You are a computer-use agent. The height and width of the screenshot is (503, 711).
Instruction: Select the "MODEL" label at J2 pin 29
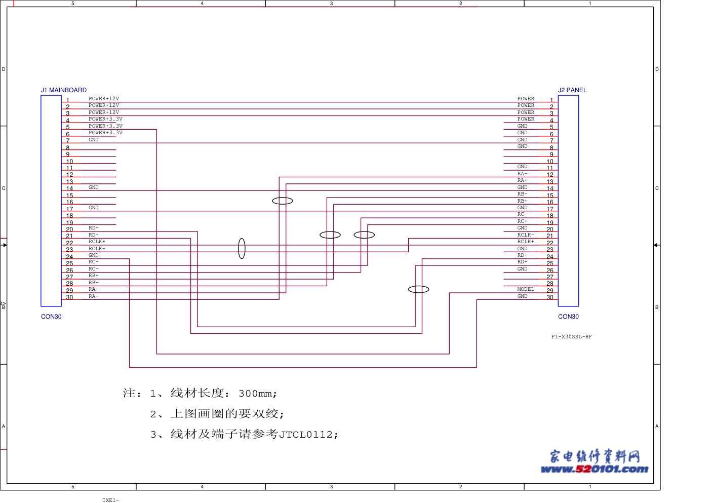point(526,289)
